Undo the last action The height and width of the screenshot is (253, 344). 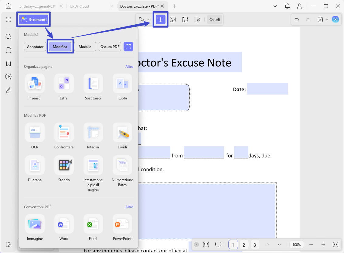tap(297, 19)
